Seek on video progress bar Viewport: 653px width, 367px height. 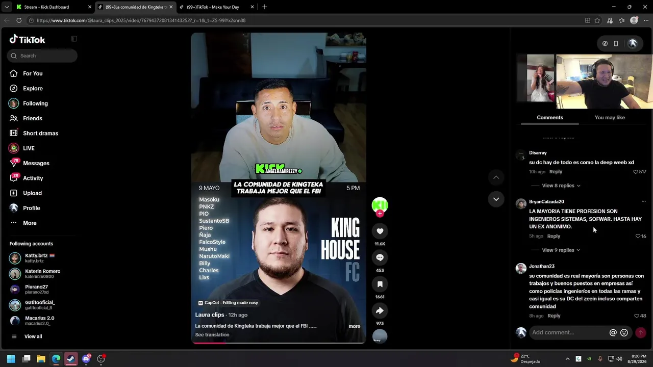[279, 343]
